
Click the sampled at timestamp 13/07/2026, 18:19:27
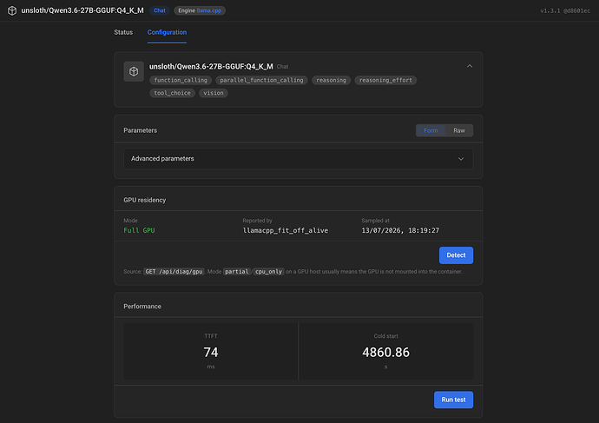400,230
